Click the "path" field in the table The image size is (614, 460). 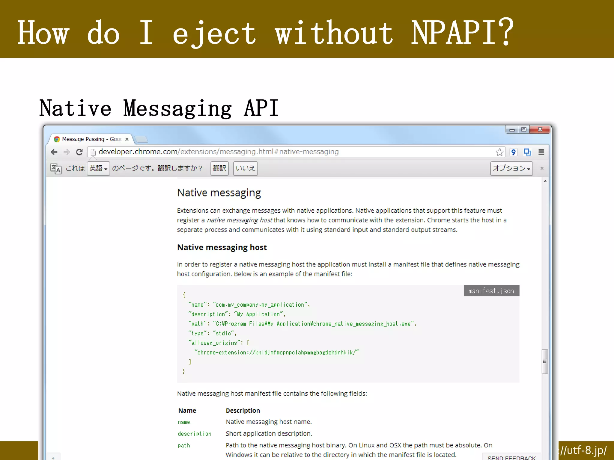[x=184, y=446]
